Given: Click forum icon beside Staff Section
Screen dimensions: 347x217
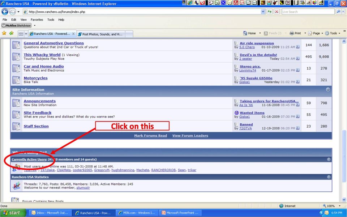Looking at the screenshot, I should (x=16, y=126).
